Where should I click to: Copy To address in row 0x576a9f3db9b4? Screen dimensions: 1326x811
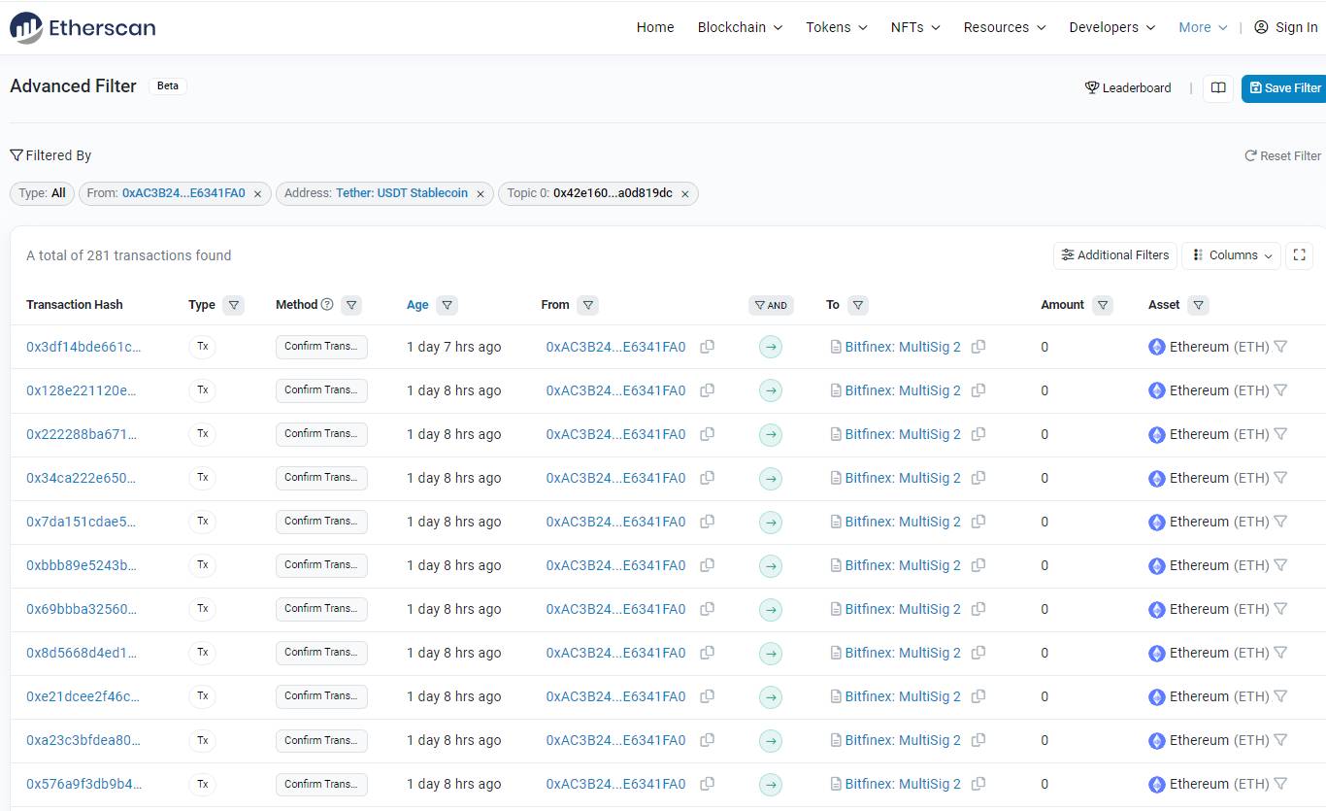pos(978,784)
